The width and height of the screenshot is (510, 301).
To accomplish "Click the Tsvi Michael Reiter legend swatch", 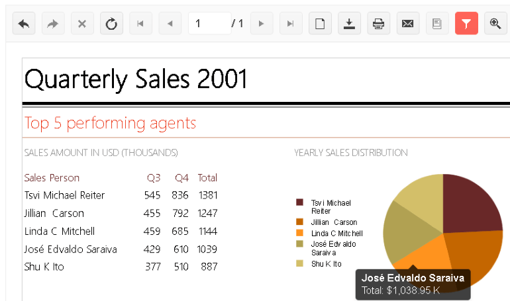I will coord(299,202).
